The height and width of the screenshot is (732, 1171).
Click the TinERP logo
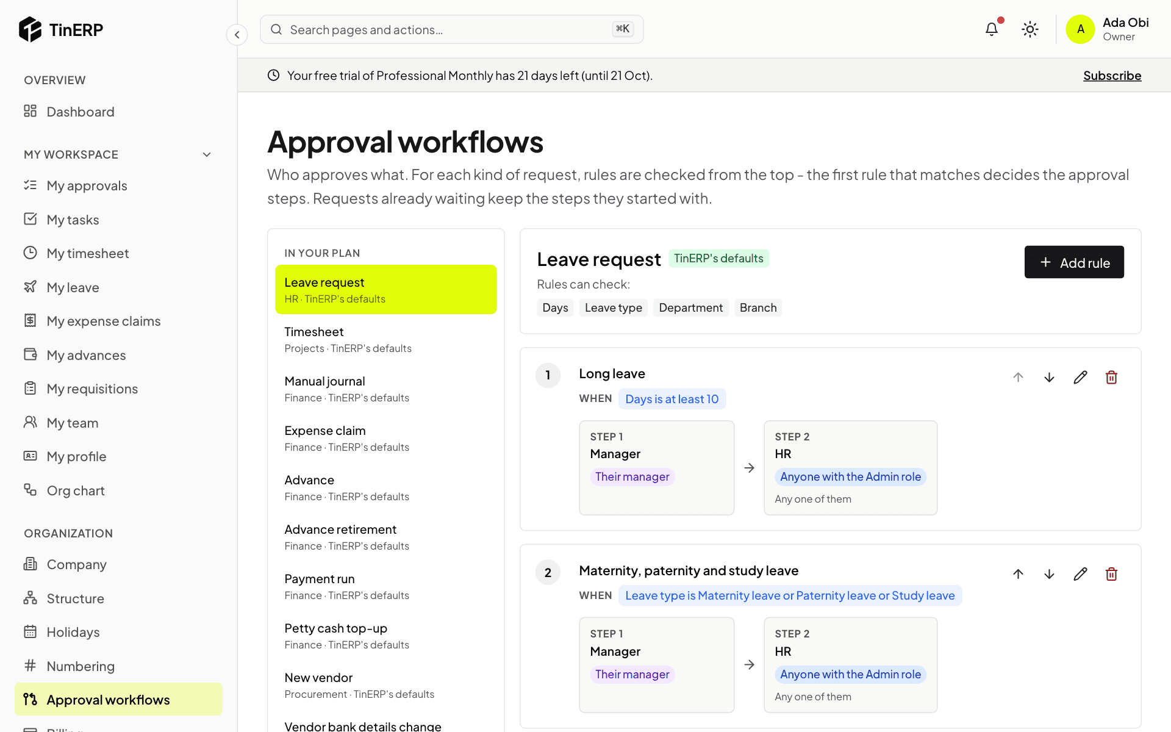point(61,29)
